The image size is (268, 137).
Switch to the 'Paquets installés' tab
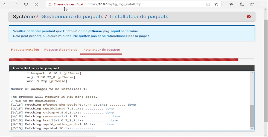(x=25, y=50)
